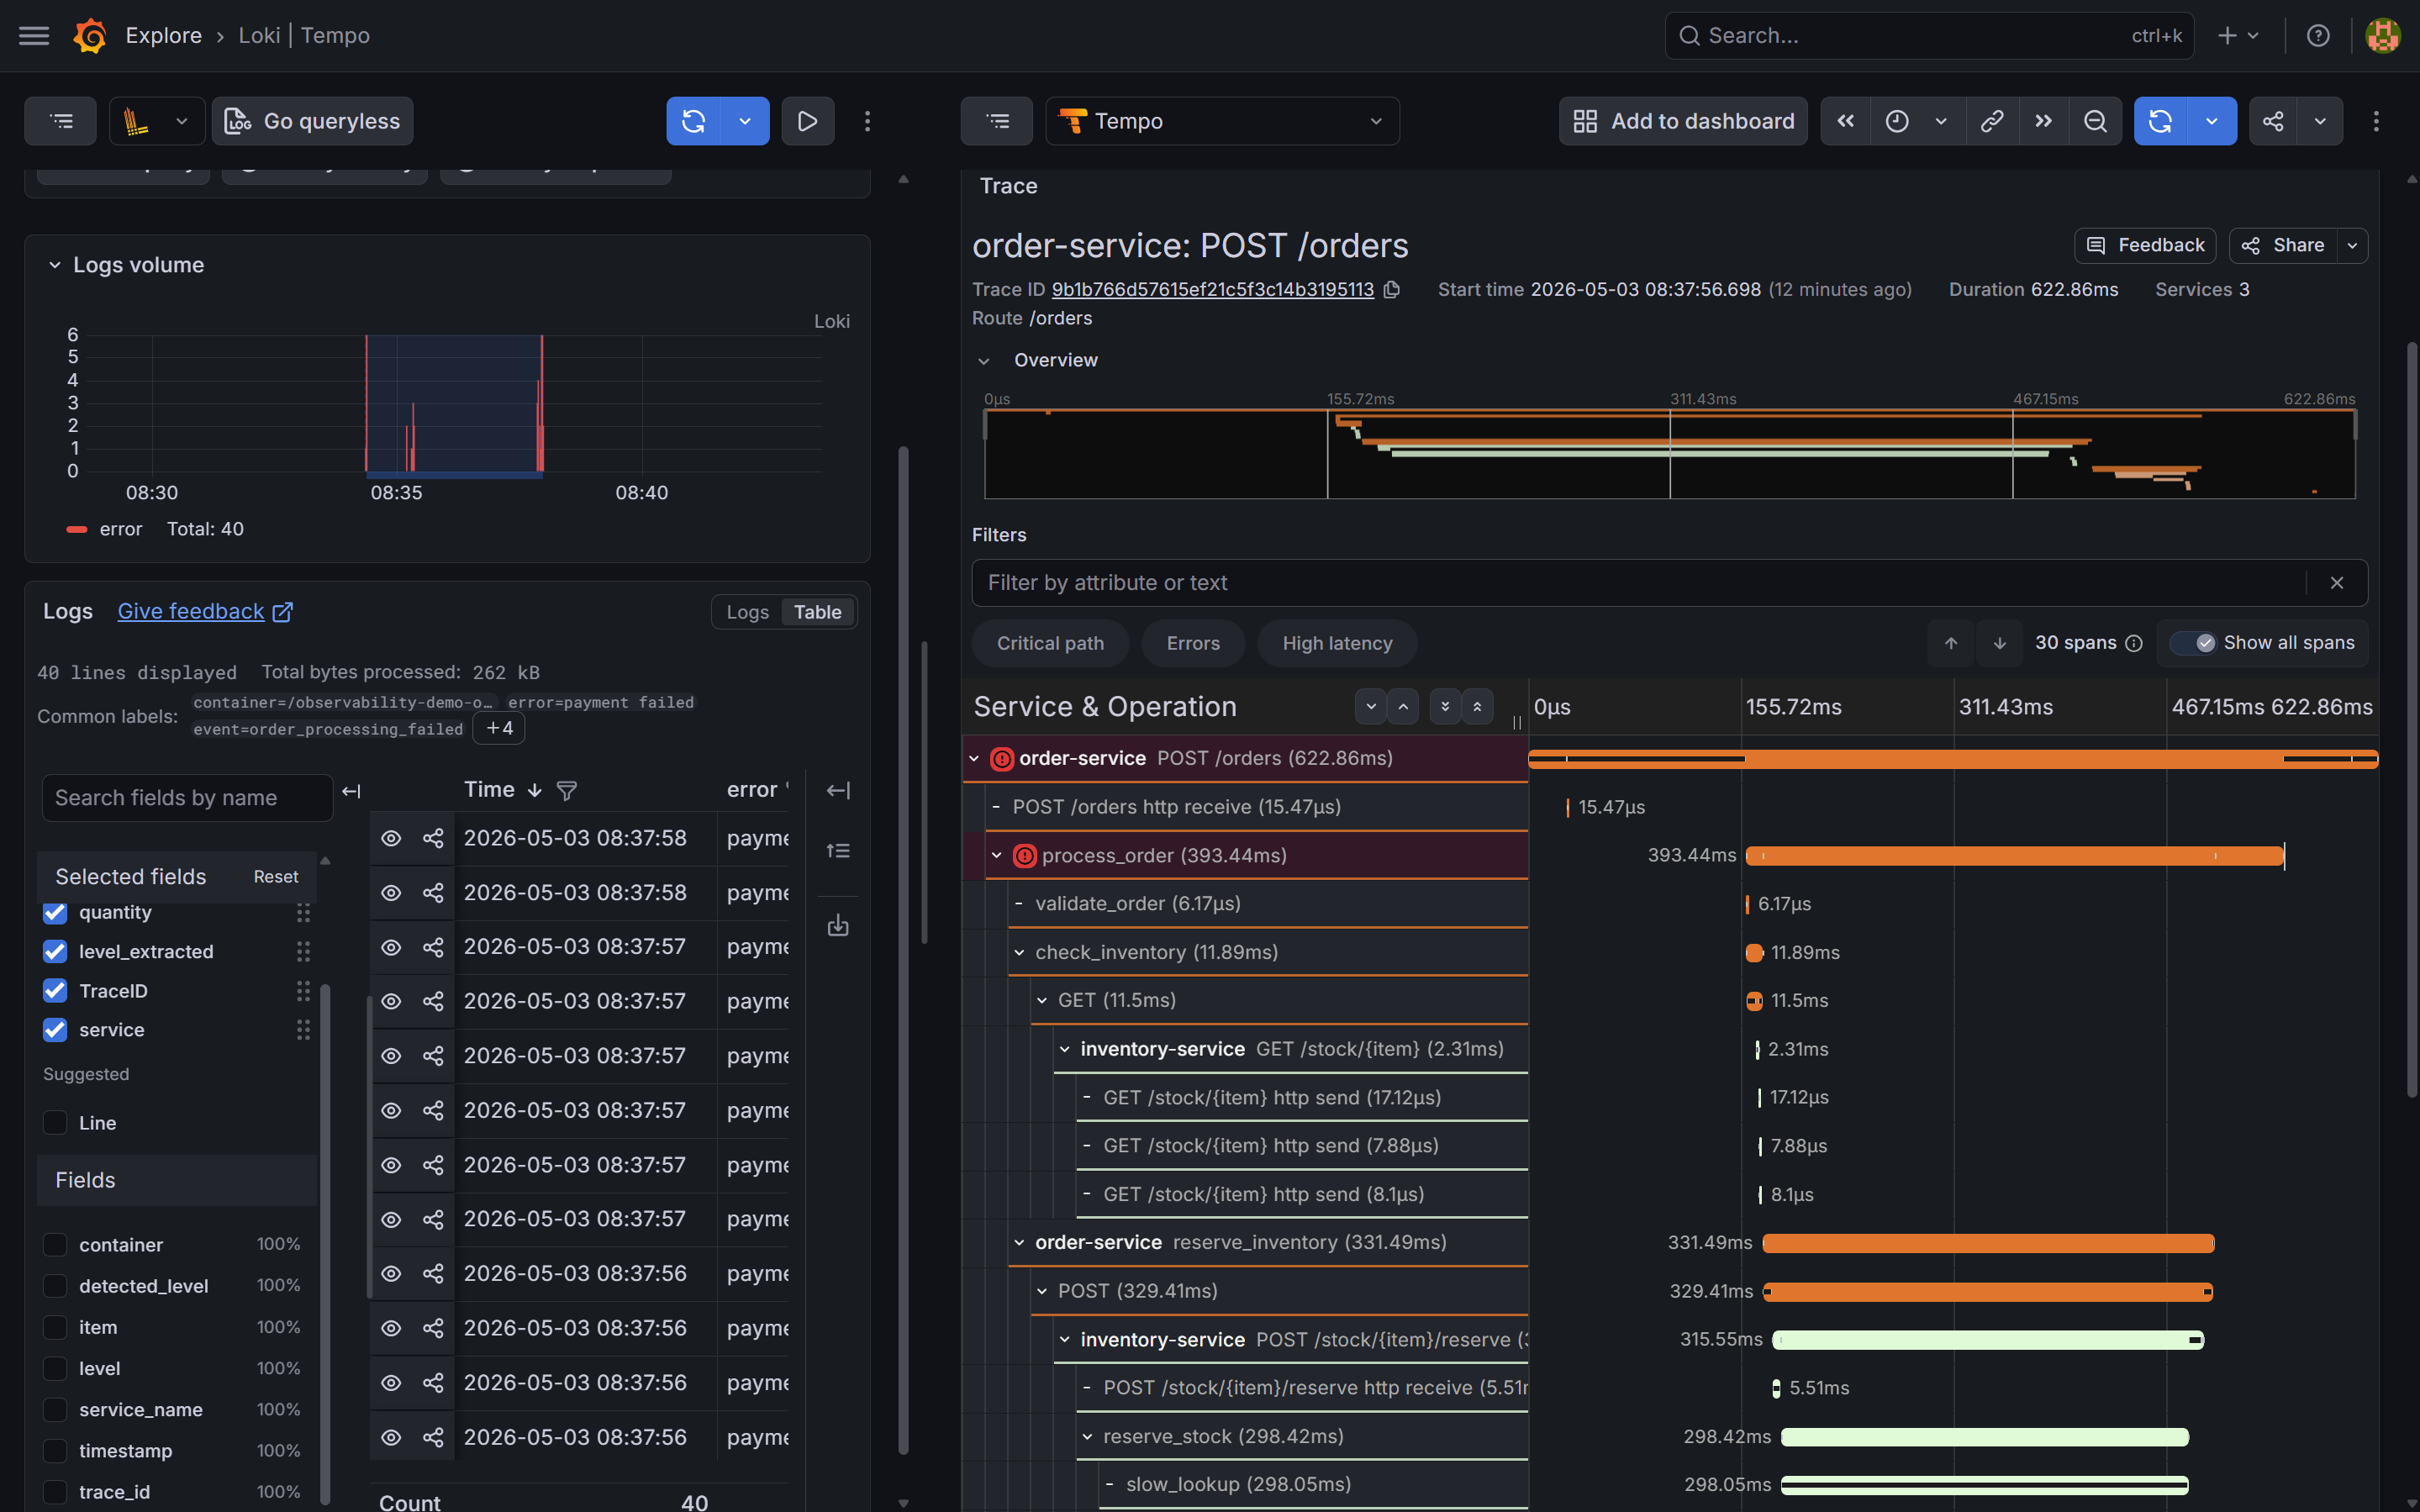This screenshot has height=1512, width=2420.
Task: Copy shortened link in Tempo pane
Action: [1992, 121]
